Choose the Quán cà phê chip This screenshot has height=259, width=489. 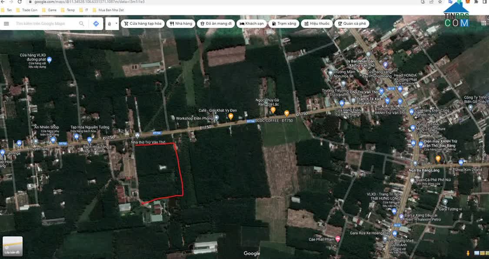[352, 23]
